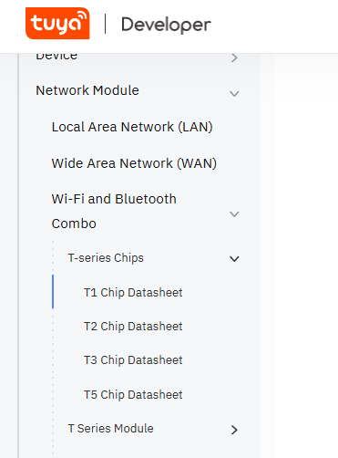
Task: Select T1 Chip Datasheet
Action: (133, 293)
